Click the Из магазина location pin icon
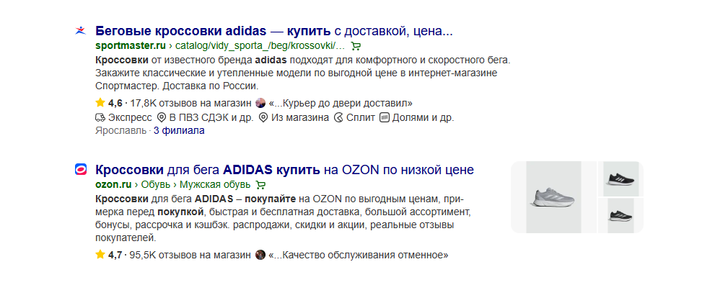This screenshot has height=285, width=715. click(263, 118)
